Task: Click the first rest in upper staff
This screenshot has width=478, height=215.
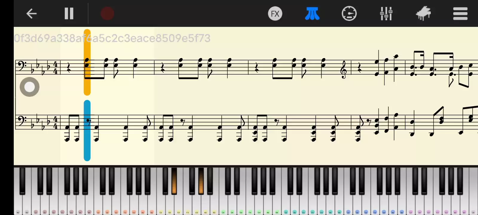Action: pos(69,68)
